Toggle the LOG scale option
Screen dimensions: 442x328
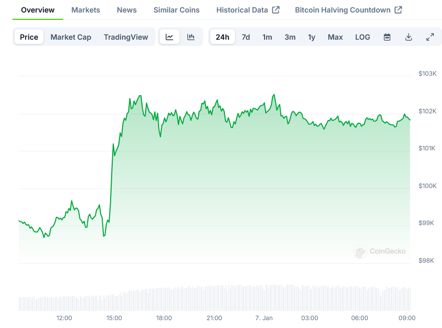tap(363, 37)
